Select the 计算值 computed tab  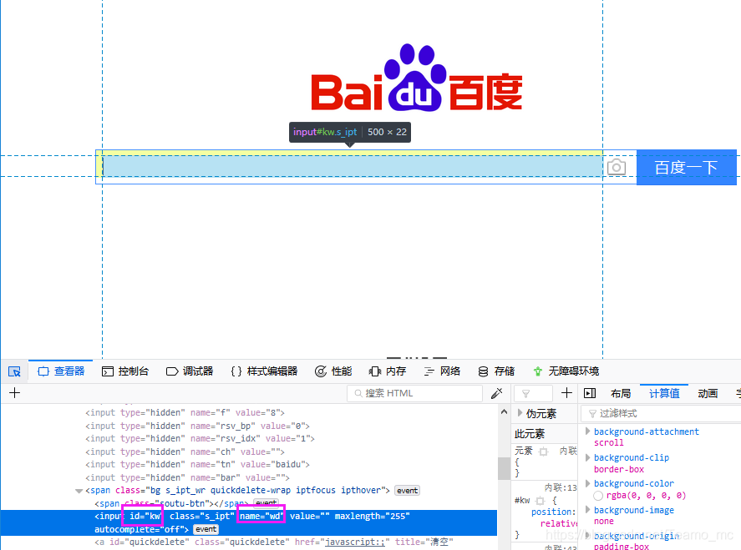tap(664, 393)
